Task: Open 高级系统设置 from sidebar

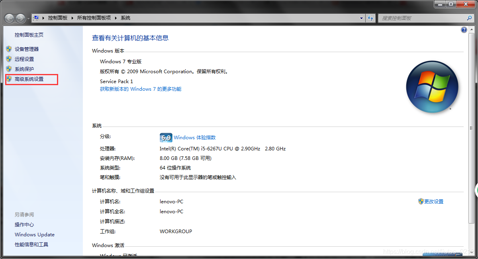Action: click(29, 79)
